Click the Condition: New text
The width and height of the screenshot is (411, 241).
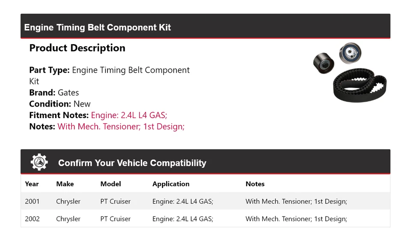tap(60, 104)
